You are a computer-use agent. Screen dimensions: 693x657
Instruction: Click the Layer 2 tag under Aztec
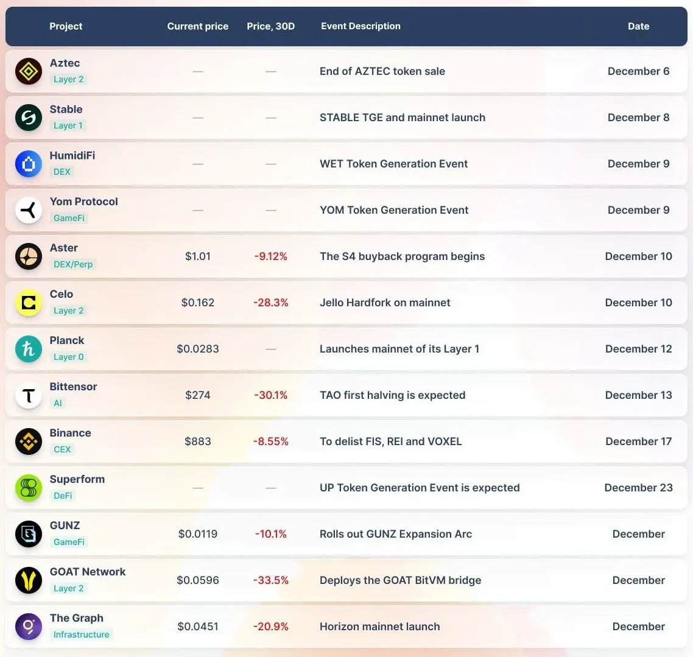point(68,80)
